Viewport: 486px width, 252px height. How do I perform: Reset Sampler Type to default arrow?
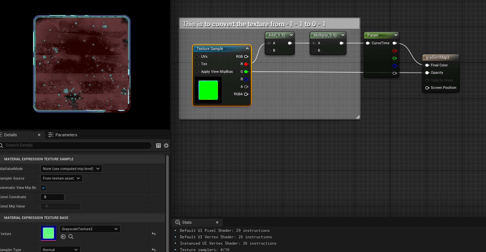coord(154,249)
